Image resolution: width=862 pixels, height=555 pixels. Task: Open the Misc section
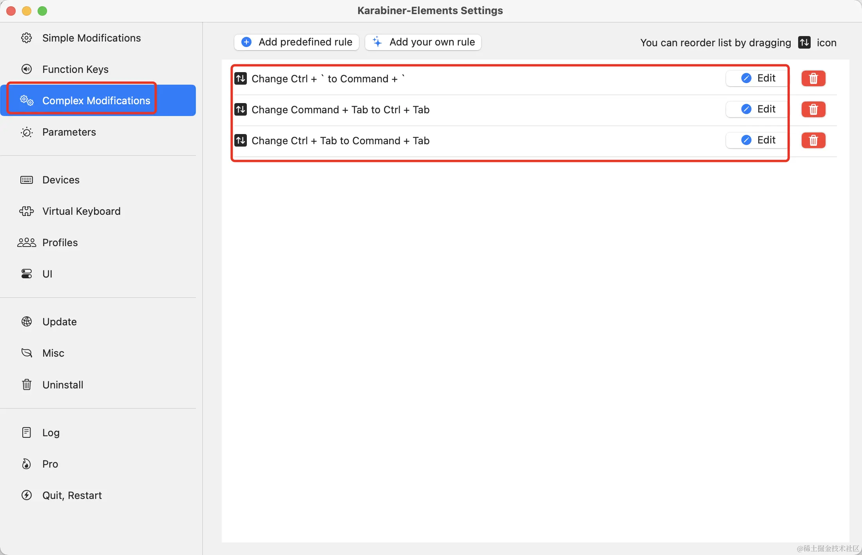(98, 353)
